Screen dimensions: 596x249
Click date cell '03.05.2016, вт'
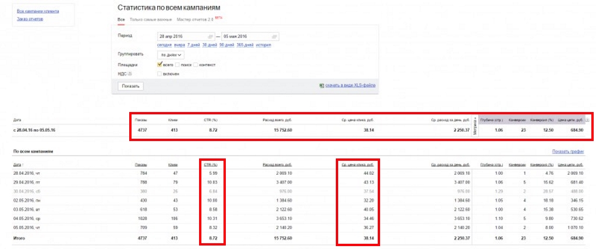click(x=26, y=209)
